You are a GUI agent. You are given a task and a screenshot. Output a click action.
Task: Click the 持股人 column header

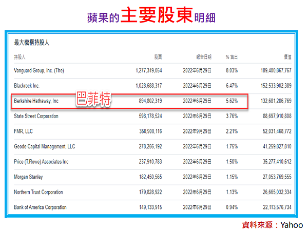coord(20,57)
